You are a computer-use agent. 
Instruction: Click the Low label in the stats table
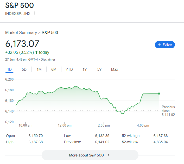click(67, 136)
